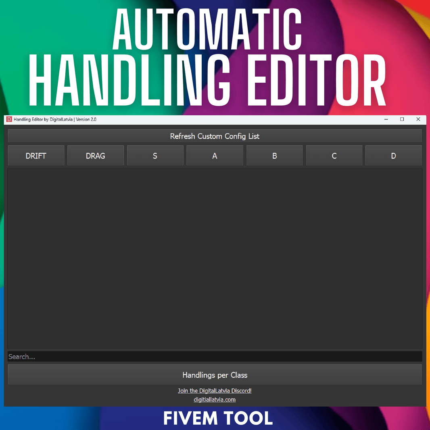430x430 pixels.
Task: Select the D handling class
Action: (x=393, y=155)
